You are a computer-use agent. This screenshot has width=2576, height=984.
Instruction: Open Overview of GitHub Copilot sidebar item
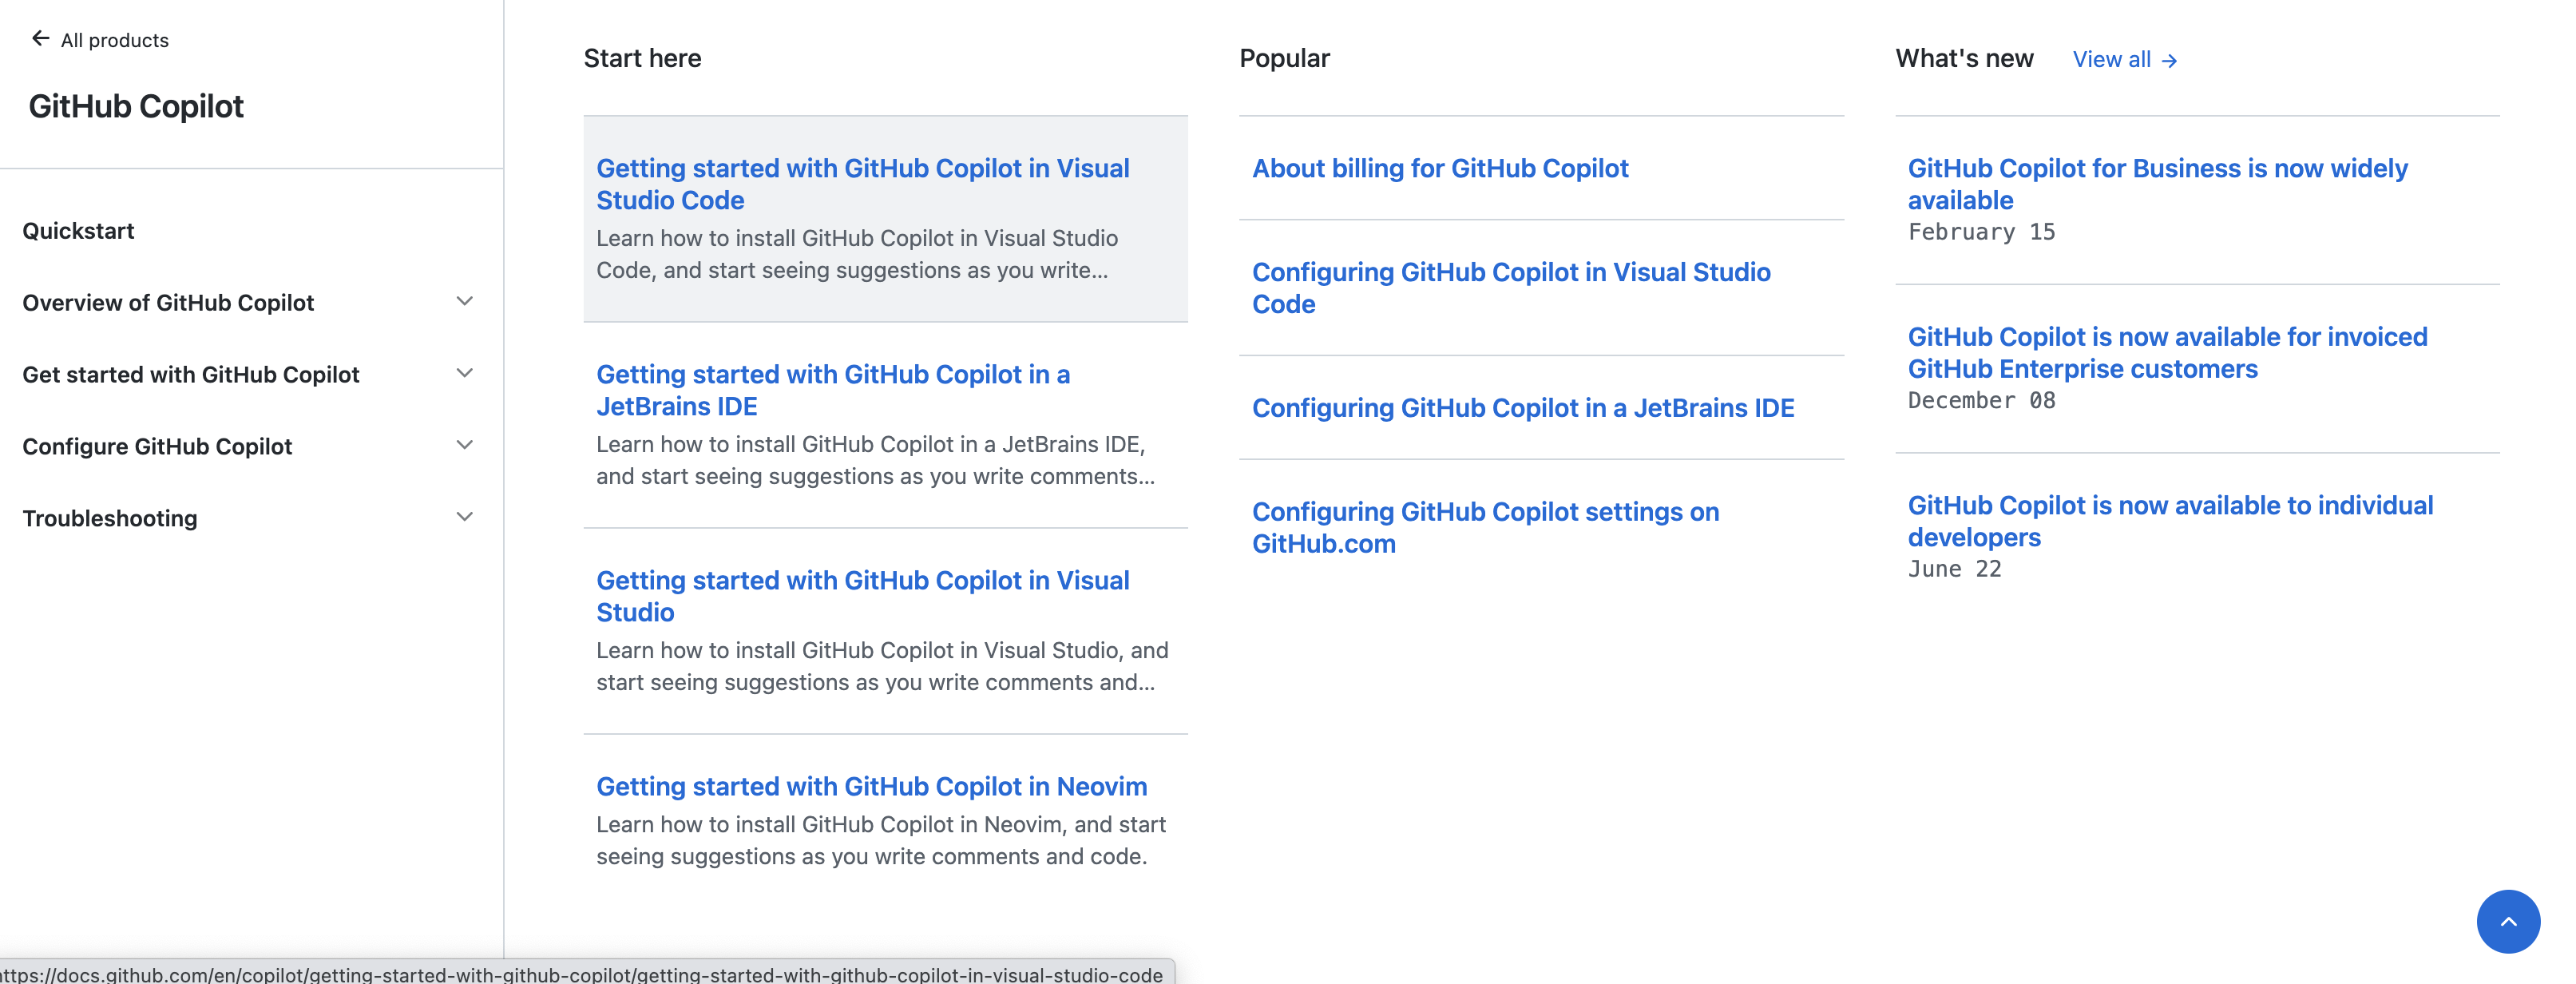[x=168, y=303]
